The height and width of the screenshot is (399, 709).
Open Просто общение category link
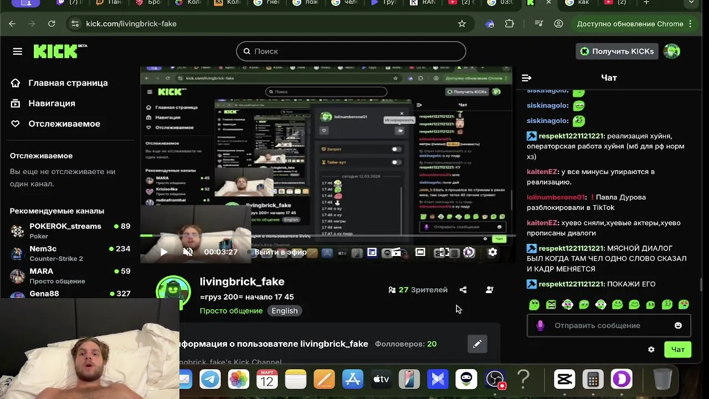[x=231, y=311]
